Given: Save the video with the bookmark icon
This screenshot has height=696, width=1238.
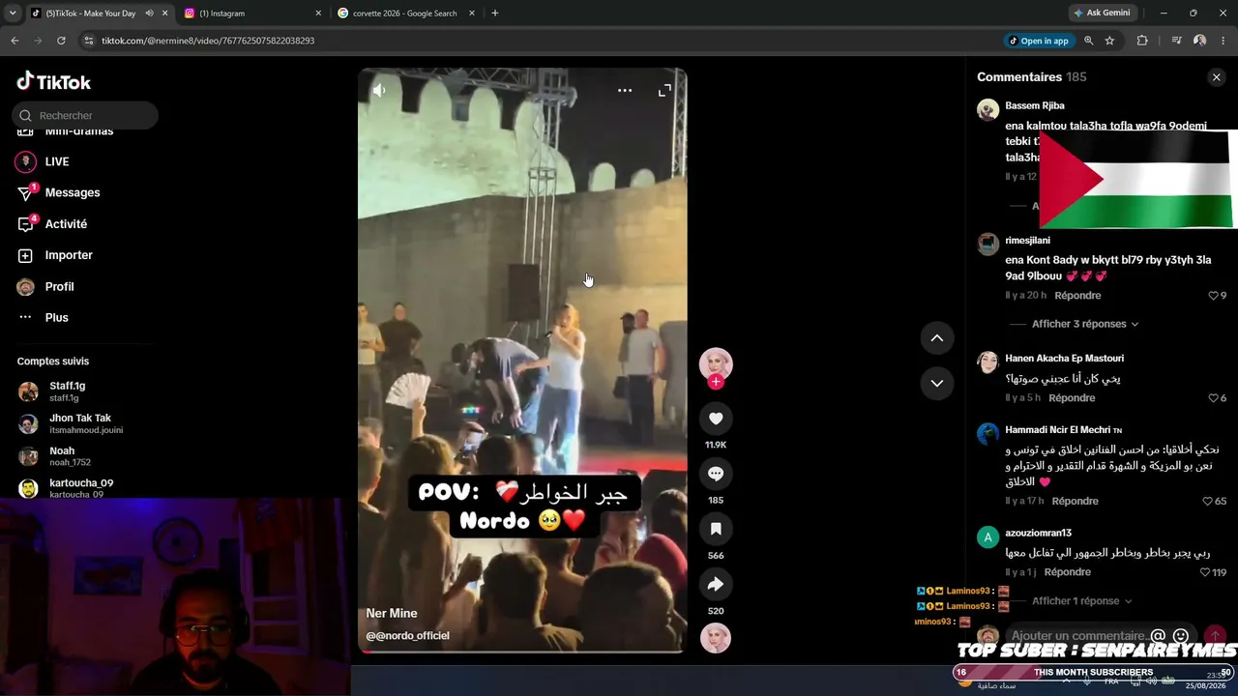Looking at the screenshot, I should pos(716,529).
